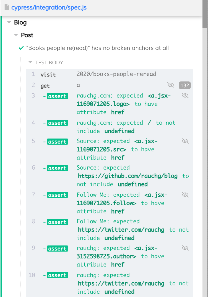Click the assert badge on command line 3
Screen dimensions: 208x297
pos(57,96)
